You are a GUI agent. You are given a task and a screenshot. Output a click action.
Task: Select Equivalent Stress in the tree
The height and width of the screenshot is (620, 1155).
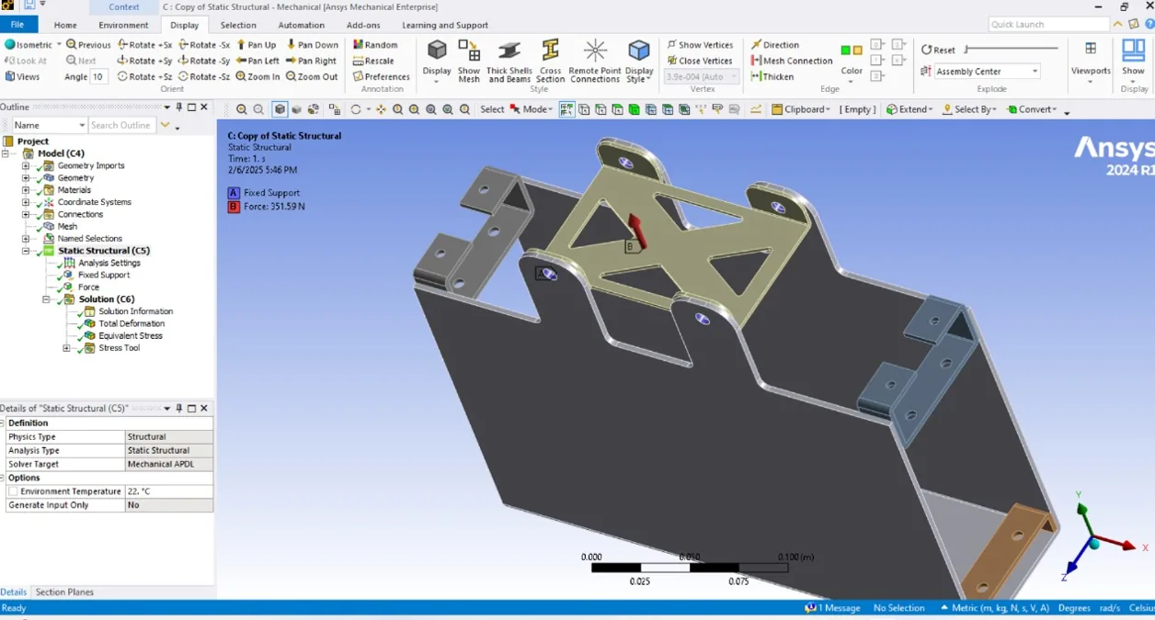pos(131,335)
